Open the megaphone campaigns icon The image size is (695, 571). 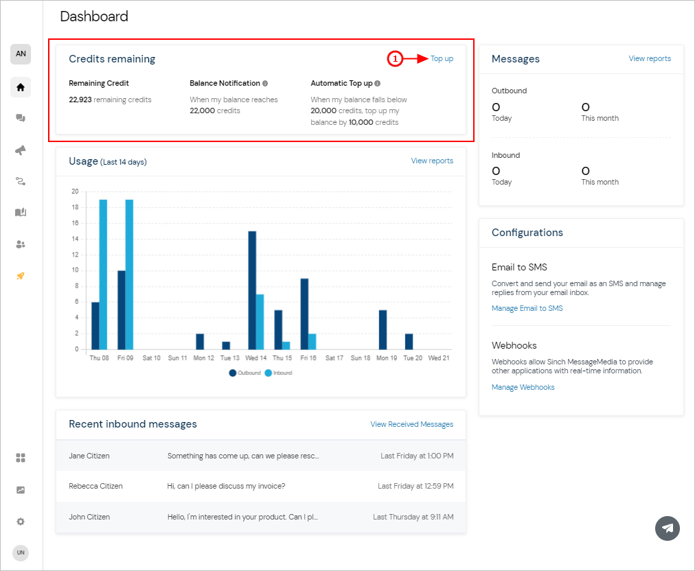(x=21, y=150)
